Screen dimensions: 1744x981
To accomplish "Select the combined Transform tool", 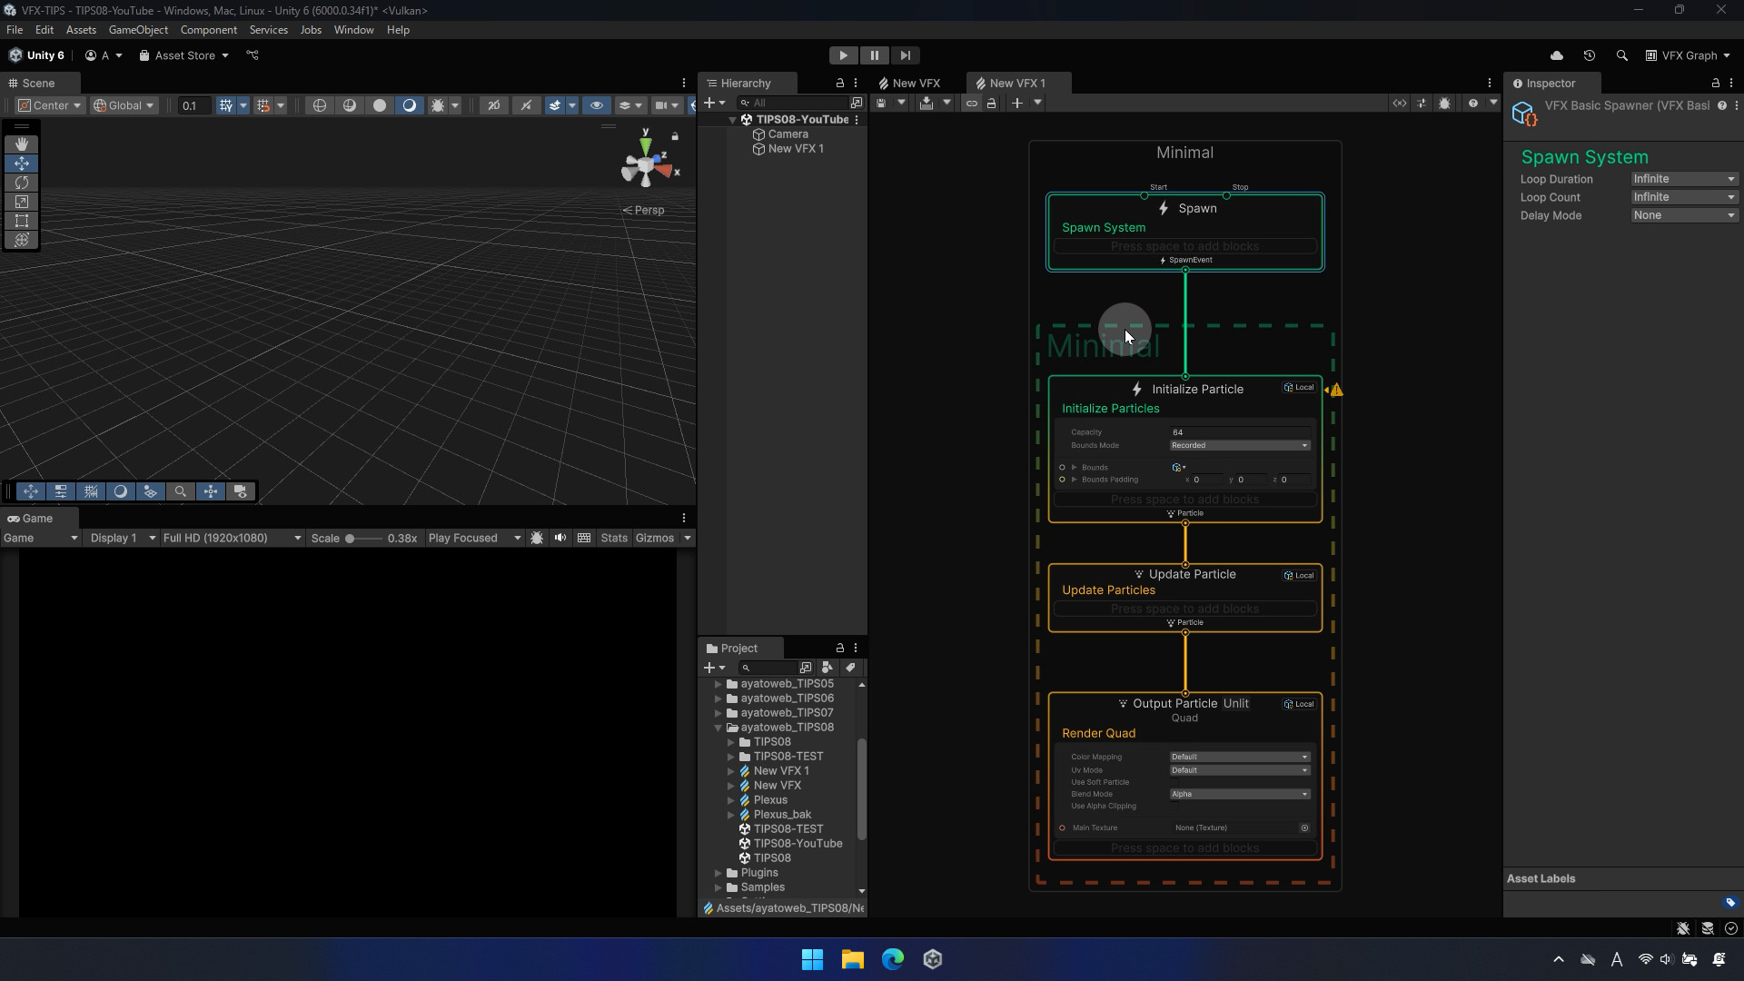I will pos(22,240).
